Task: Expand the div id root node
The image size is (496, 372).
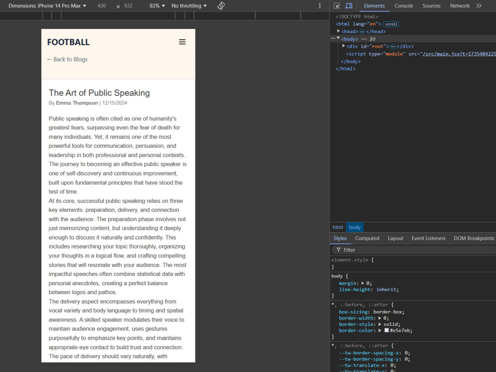Action: [344, 46]
